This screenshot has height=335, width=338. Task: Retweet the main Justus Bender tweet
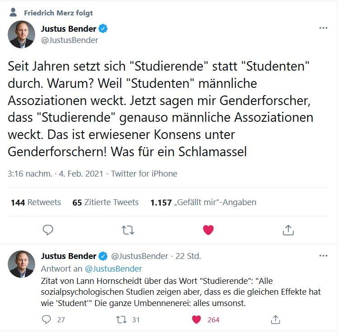coord(128,230)
